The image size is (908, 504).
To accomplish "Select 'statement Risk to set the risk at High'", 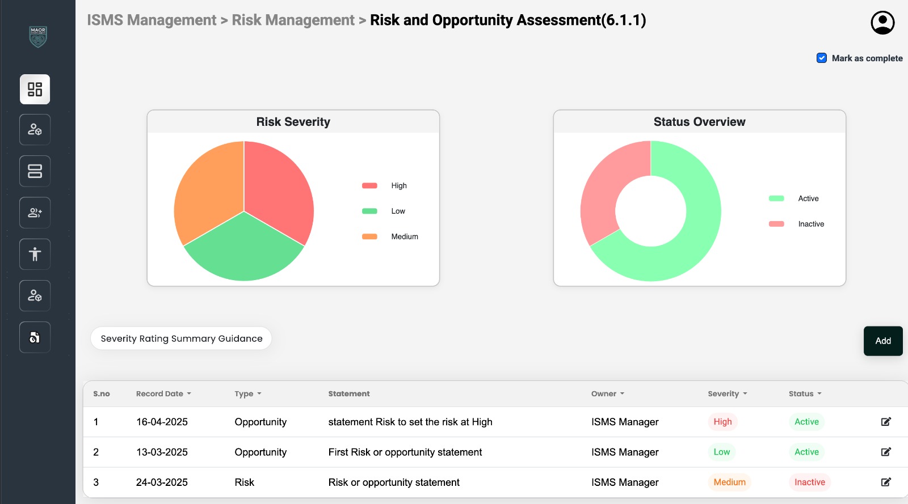I will 410,422.
